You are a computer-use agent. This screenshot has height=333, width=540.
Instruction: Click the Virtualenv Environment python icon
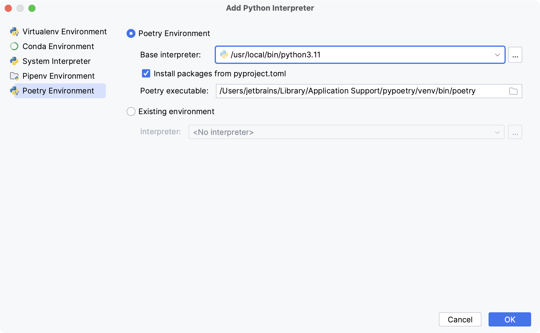(x=14, y=32)
